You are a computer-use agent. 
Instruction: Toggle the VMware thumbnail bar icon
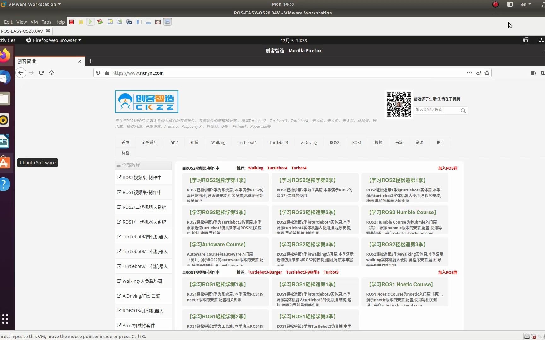click(148, 22)
